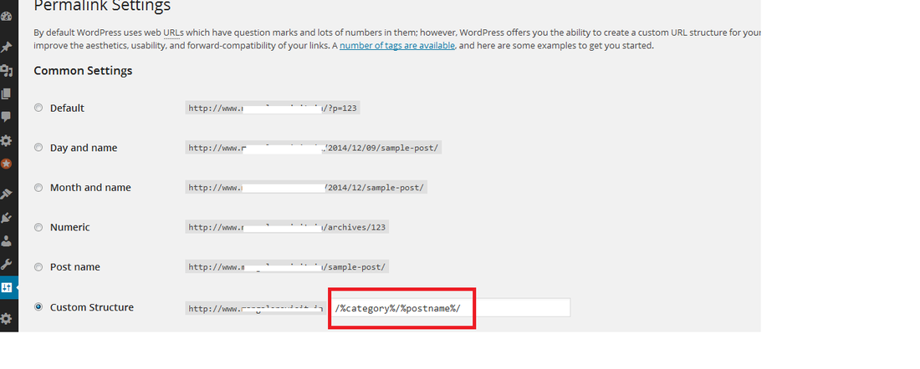The height and width of the screenshot is (369, 920).
Task: Click the custom structure text field
Action: point(450,308)
